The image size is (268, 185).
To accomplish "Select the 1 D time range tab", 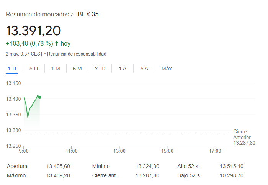I will (12, 69).
